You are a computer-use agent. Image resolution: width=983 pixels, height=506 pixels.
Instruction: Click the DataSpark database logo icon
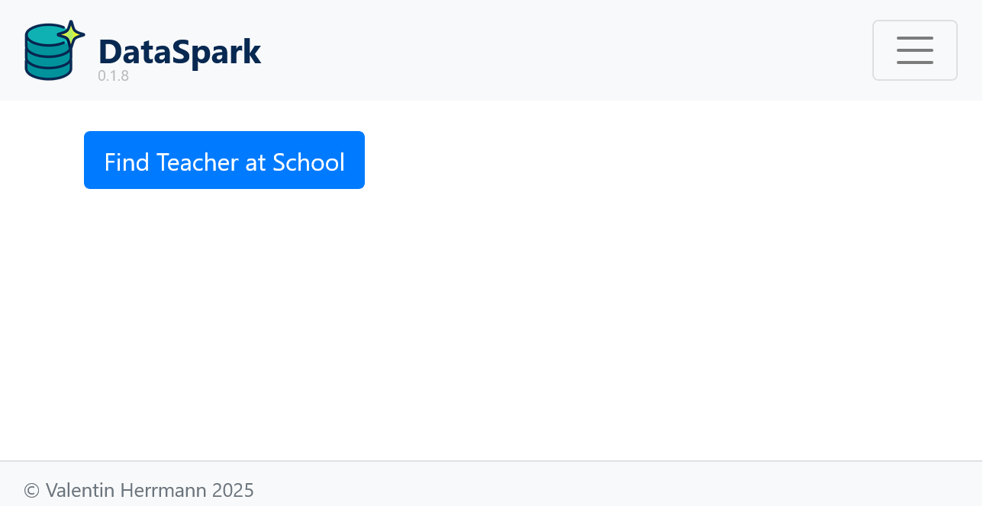click(x=55, y=50)
